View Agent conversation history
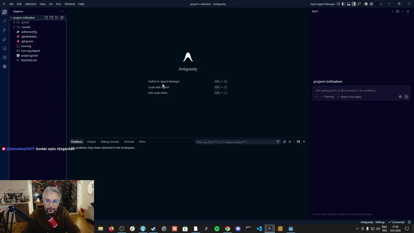Image resolution: width=414 pixels, height=233 pixels. tap(398, 11)
